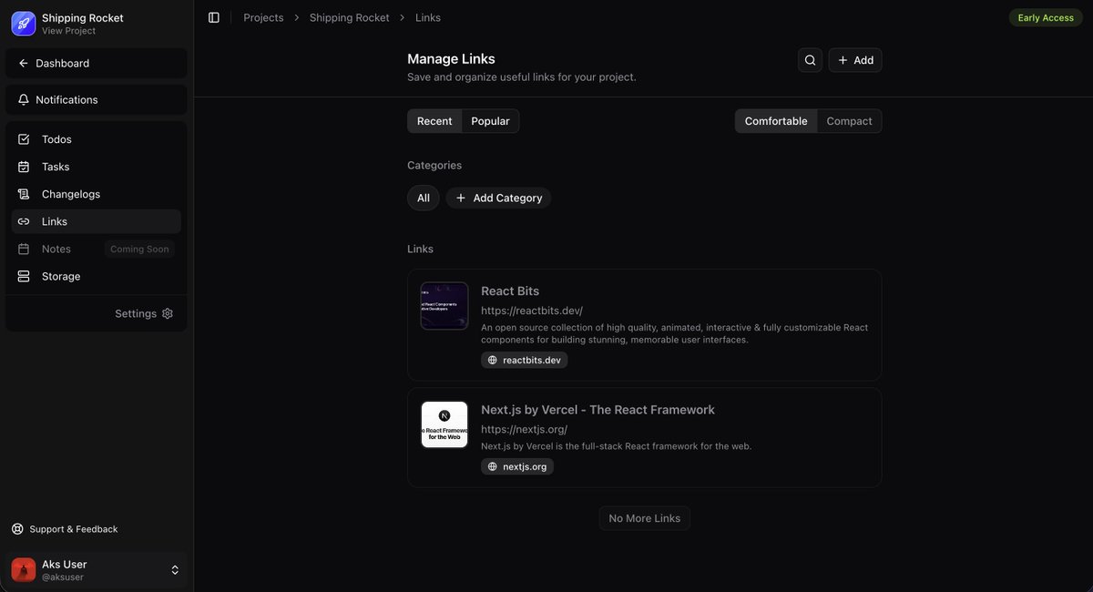Viewport: 1093px width, 592px height.
Task: Click the Aks User avatar
Action: (24, 570)
